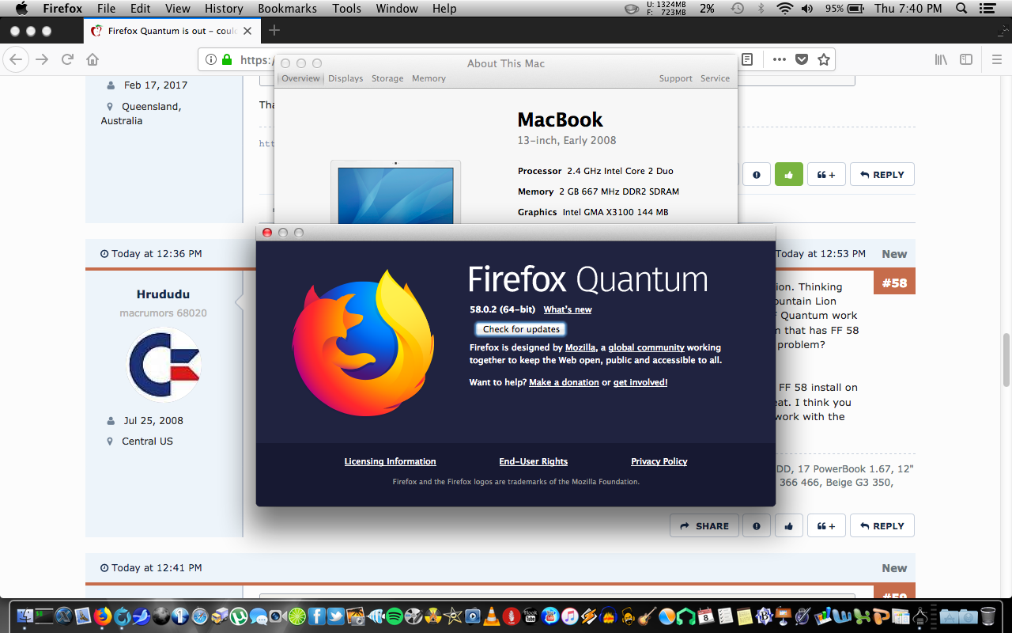Reply to post #58 via REPLY button
Viewport: 1012px width, 633px height.
point(882,526)
